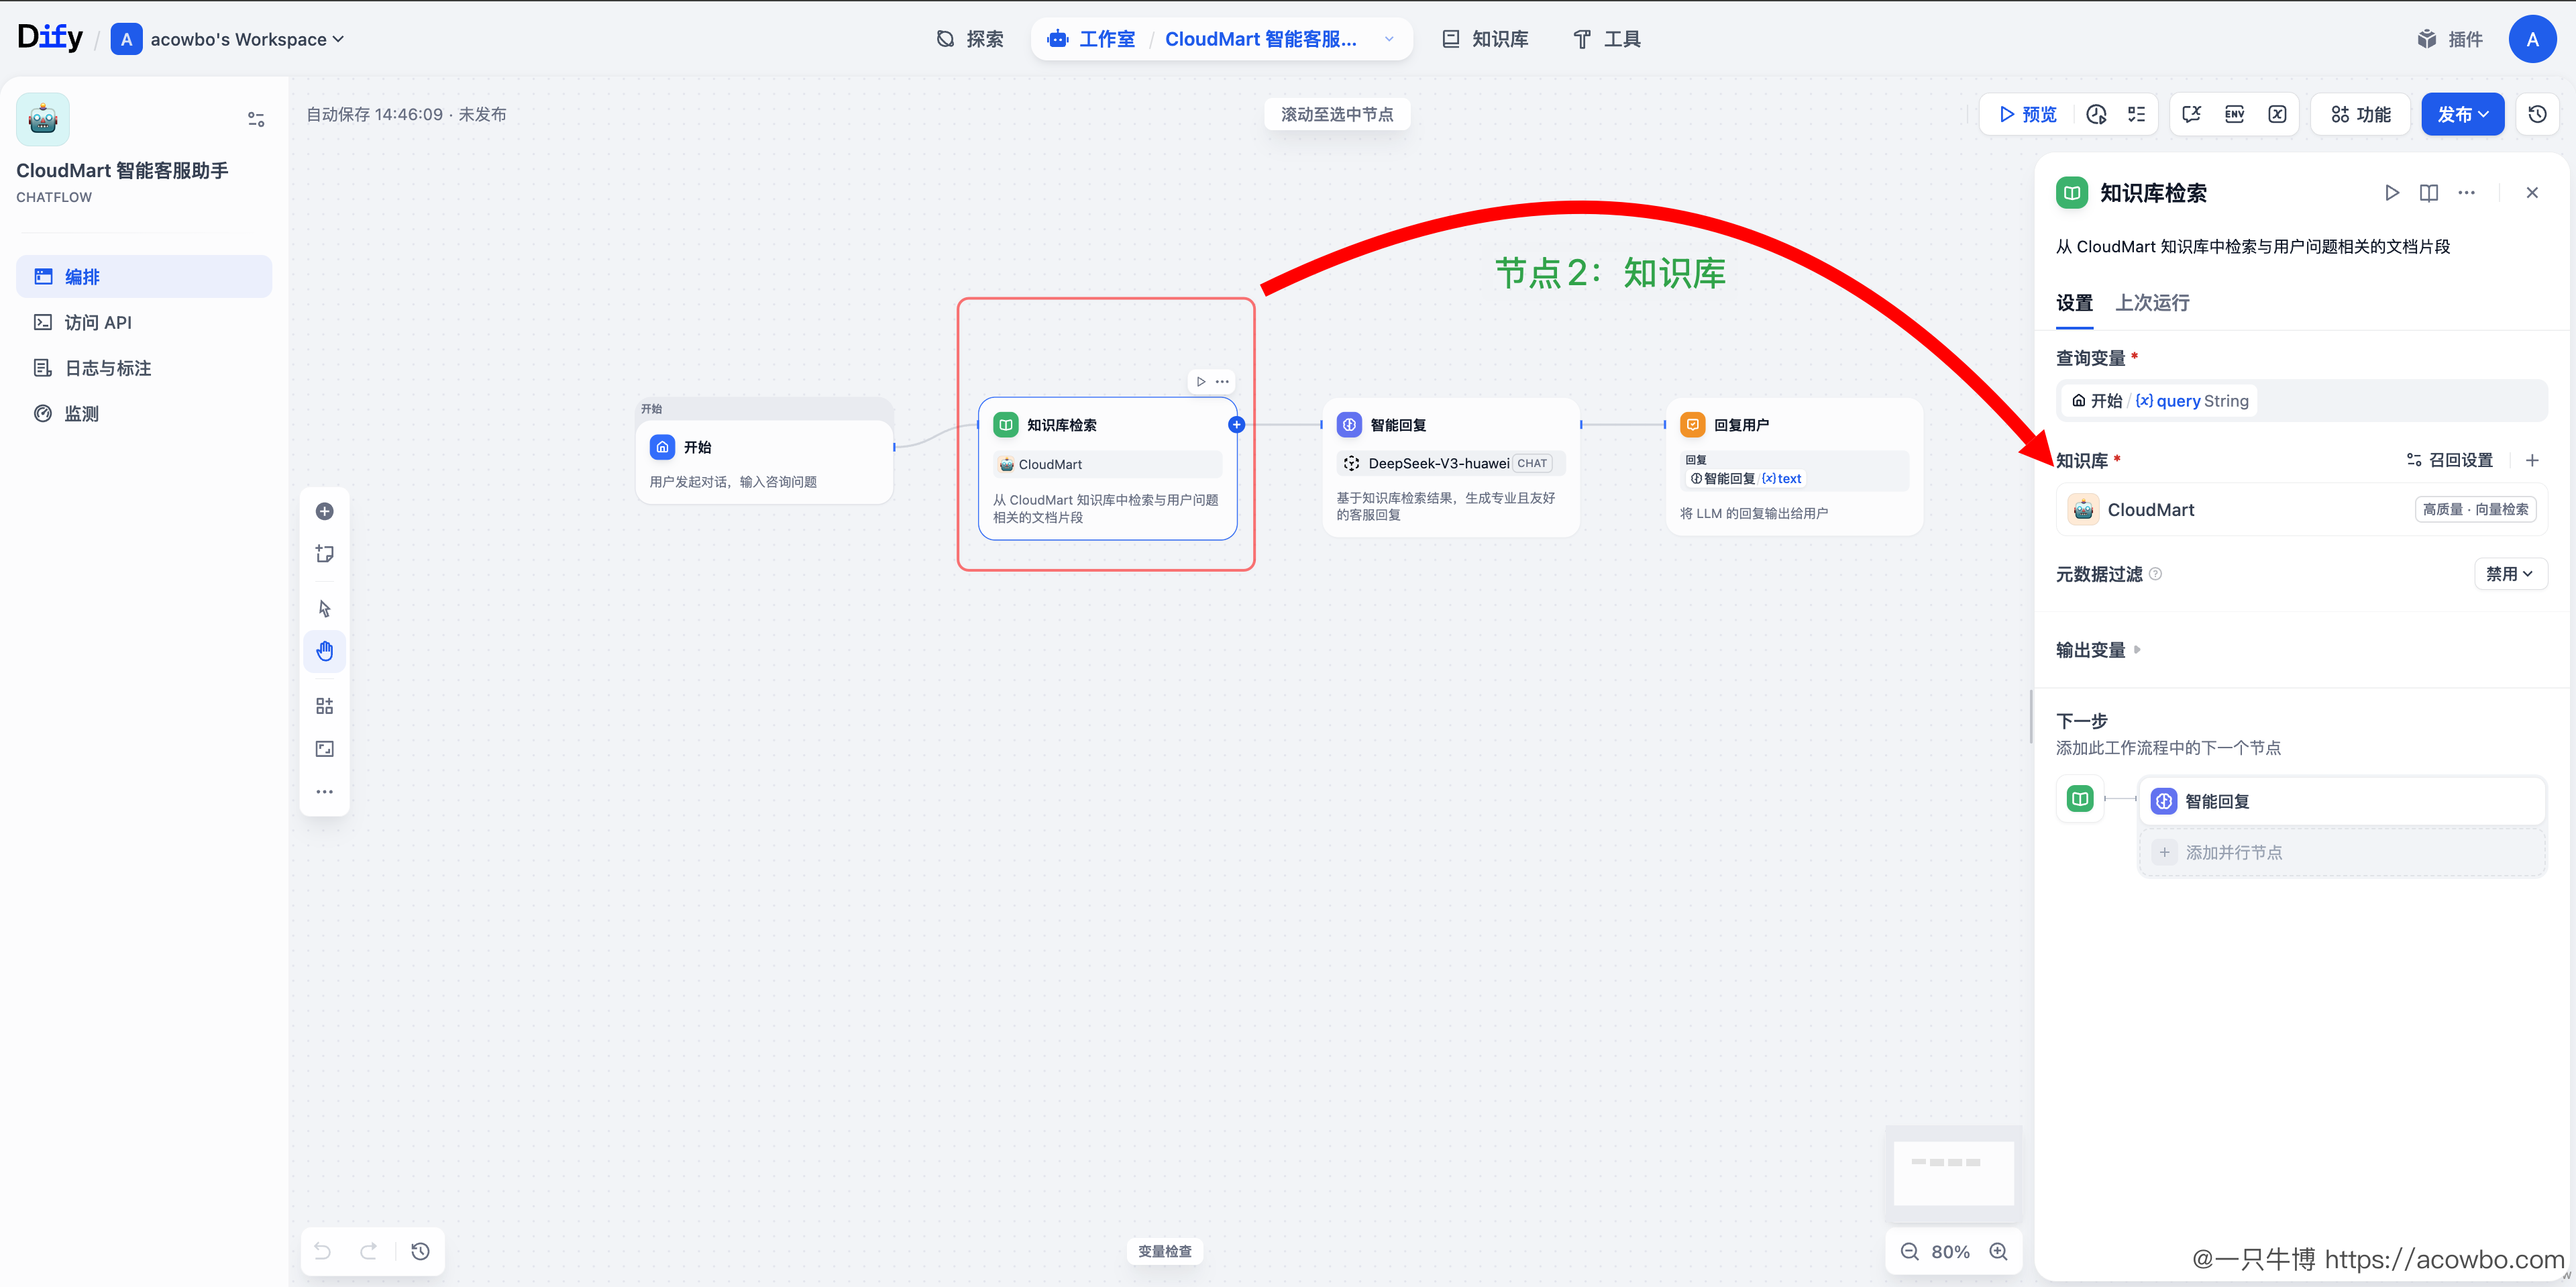The width and height of the screenshot is (2576, 1287).
Task: Open help book icon in panel header
Action: pyautogui.click(x=2429, y=193)
